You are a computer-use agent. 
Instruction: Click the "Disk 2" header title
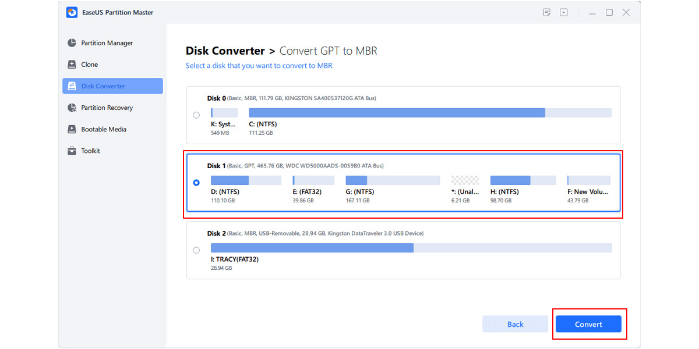(x=217, y=233)
